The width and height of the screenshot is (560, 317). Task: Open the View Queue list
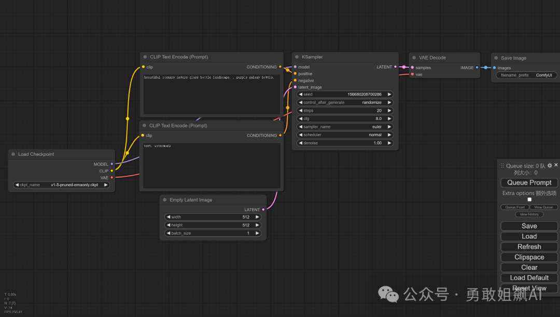pos(543,207)
